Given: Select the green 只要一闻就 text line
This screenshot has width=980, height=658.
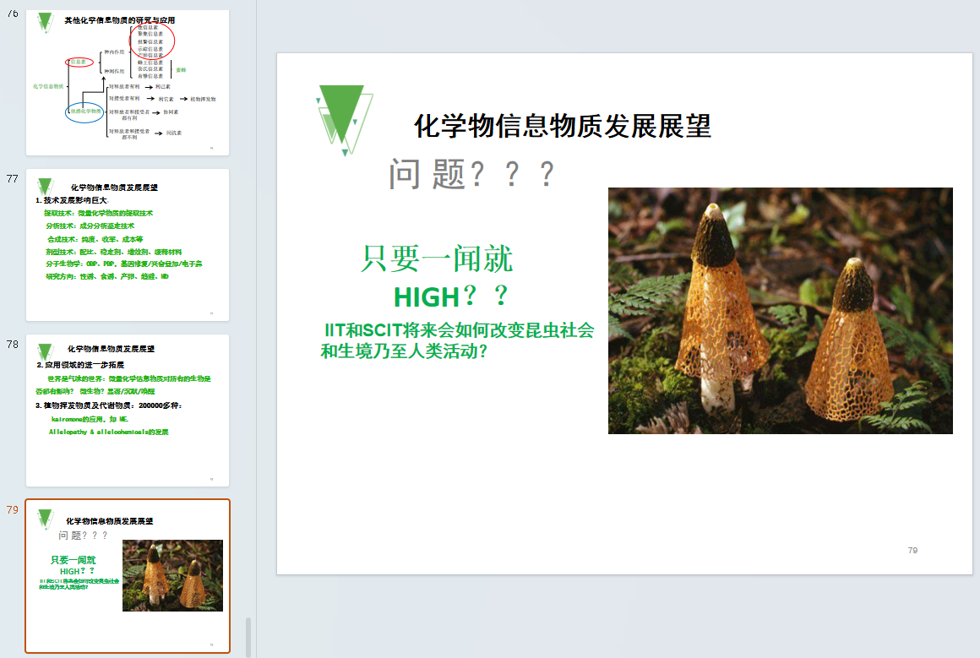Looking at the screenshot, I should click(437, 258).
